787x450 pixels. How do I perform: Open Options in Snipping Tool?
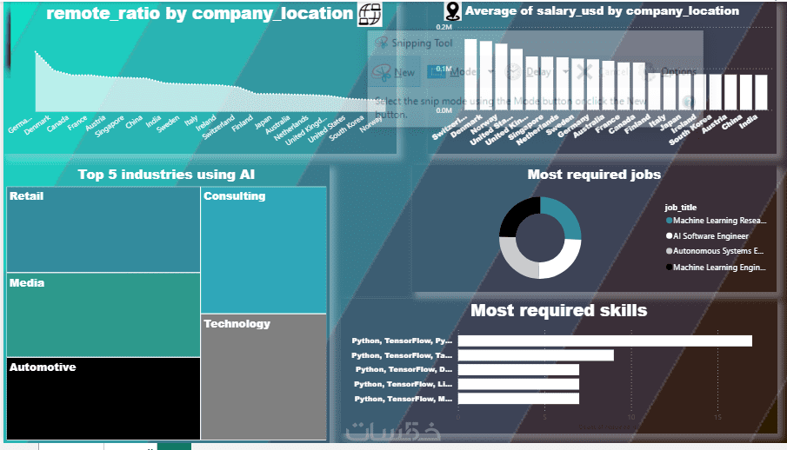669,72
